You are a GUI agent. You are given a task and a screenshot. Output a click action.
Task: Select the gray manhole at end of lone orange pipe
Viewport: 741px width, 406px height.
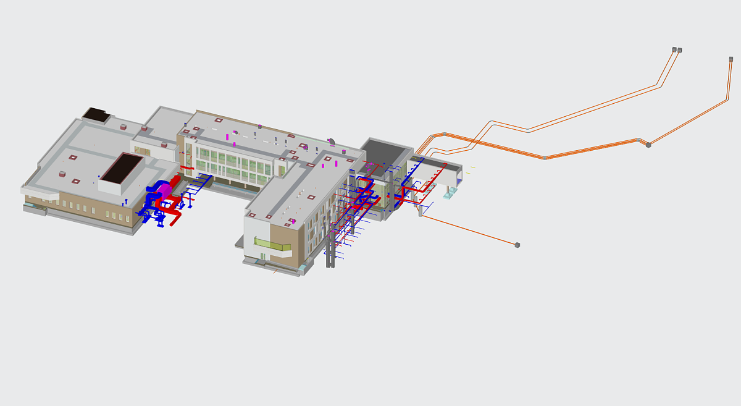[517, 245]
